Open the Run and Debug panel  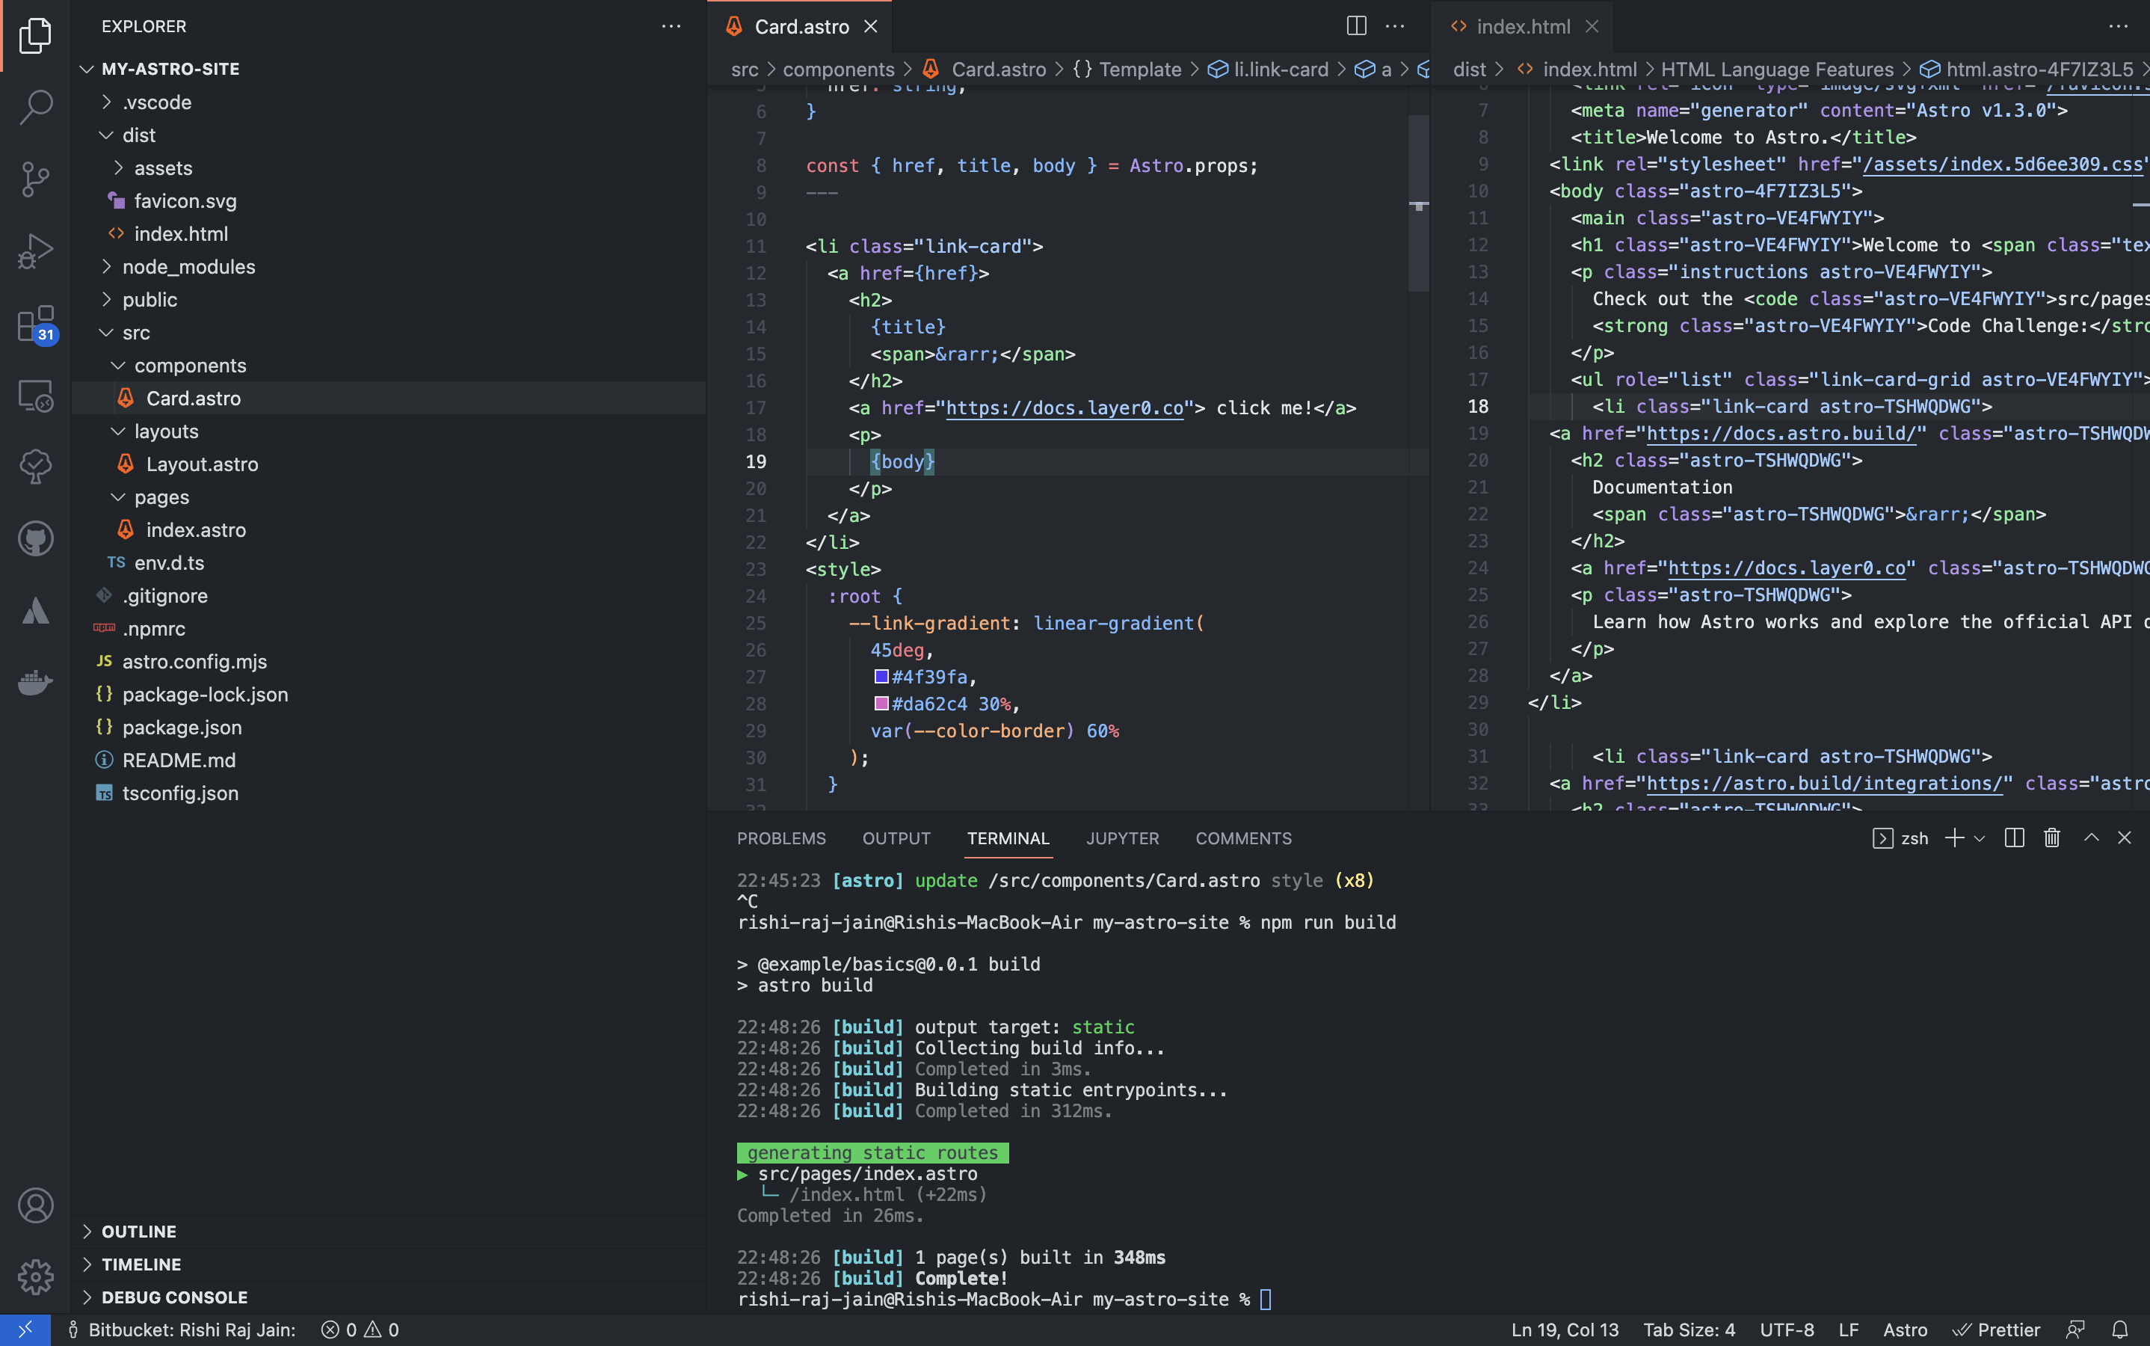[x=34, y=251]
